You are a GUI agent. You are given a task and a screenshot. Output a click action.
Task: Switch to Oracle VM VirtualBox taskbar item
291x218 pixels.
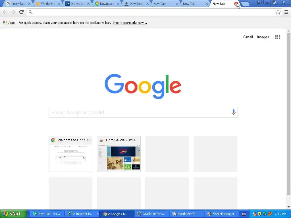pos(152,214)
